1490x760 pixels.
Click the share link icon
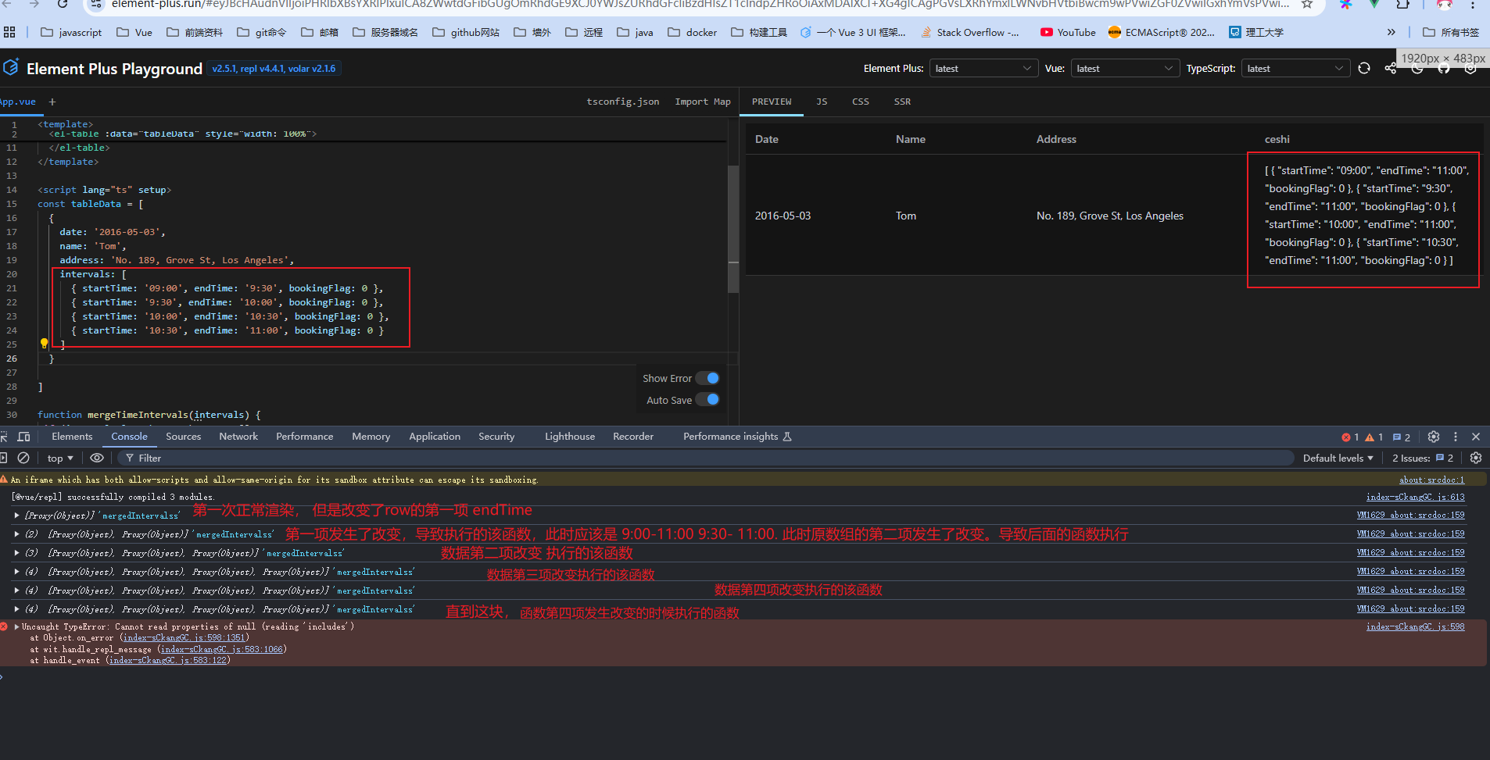tap(1390, 69)
